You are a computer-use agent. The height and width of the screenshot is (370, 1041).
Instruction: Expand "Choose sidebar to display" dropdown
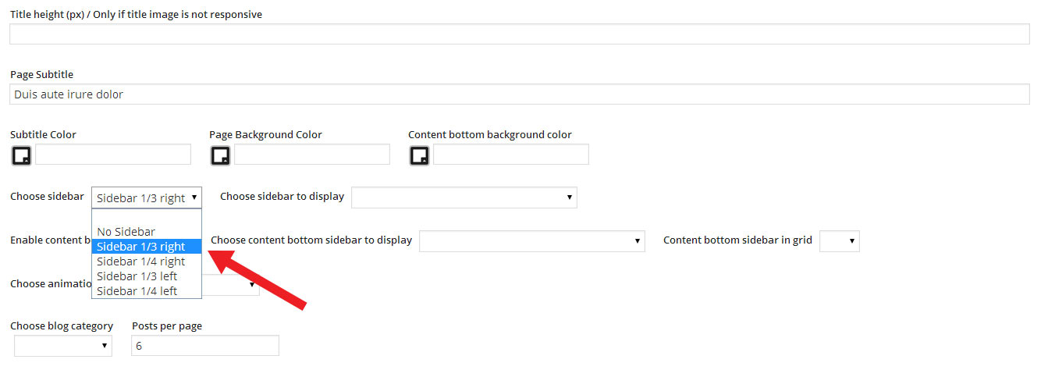click(x=464, y=197)
